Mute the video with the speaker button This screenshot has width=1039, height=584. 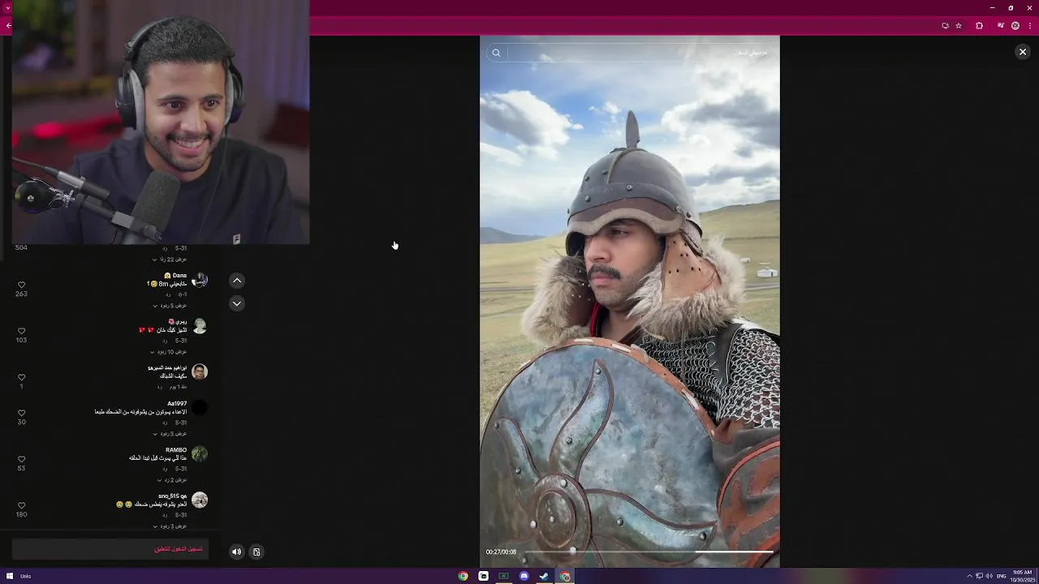coord(237,552)
